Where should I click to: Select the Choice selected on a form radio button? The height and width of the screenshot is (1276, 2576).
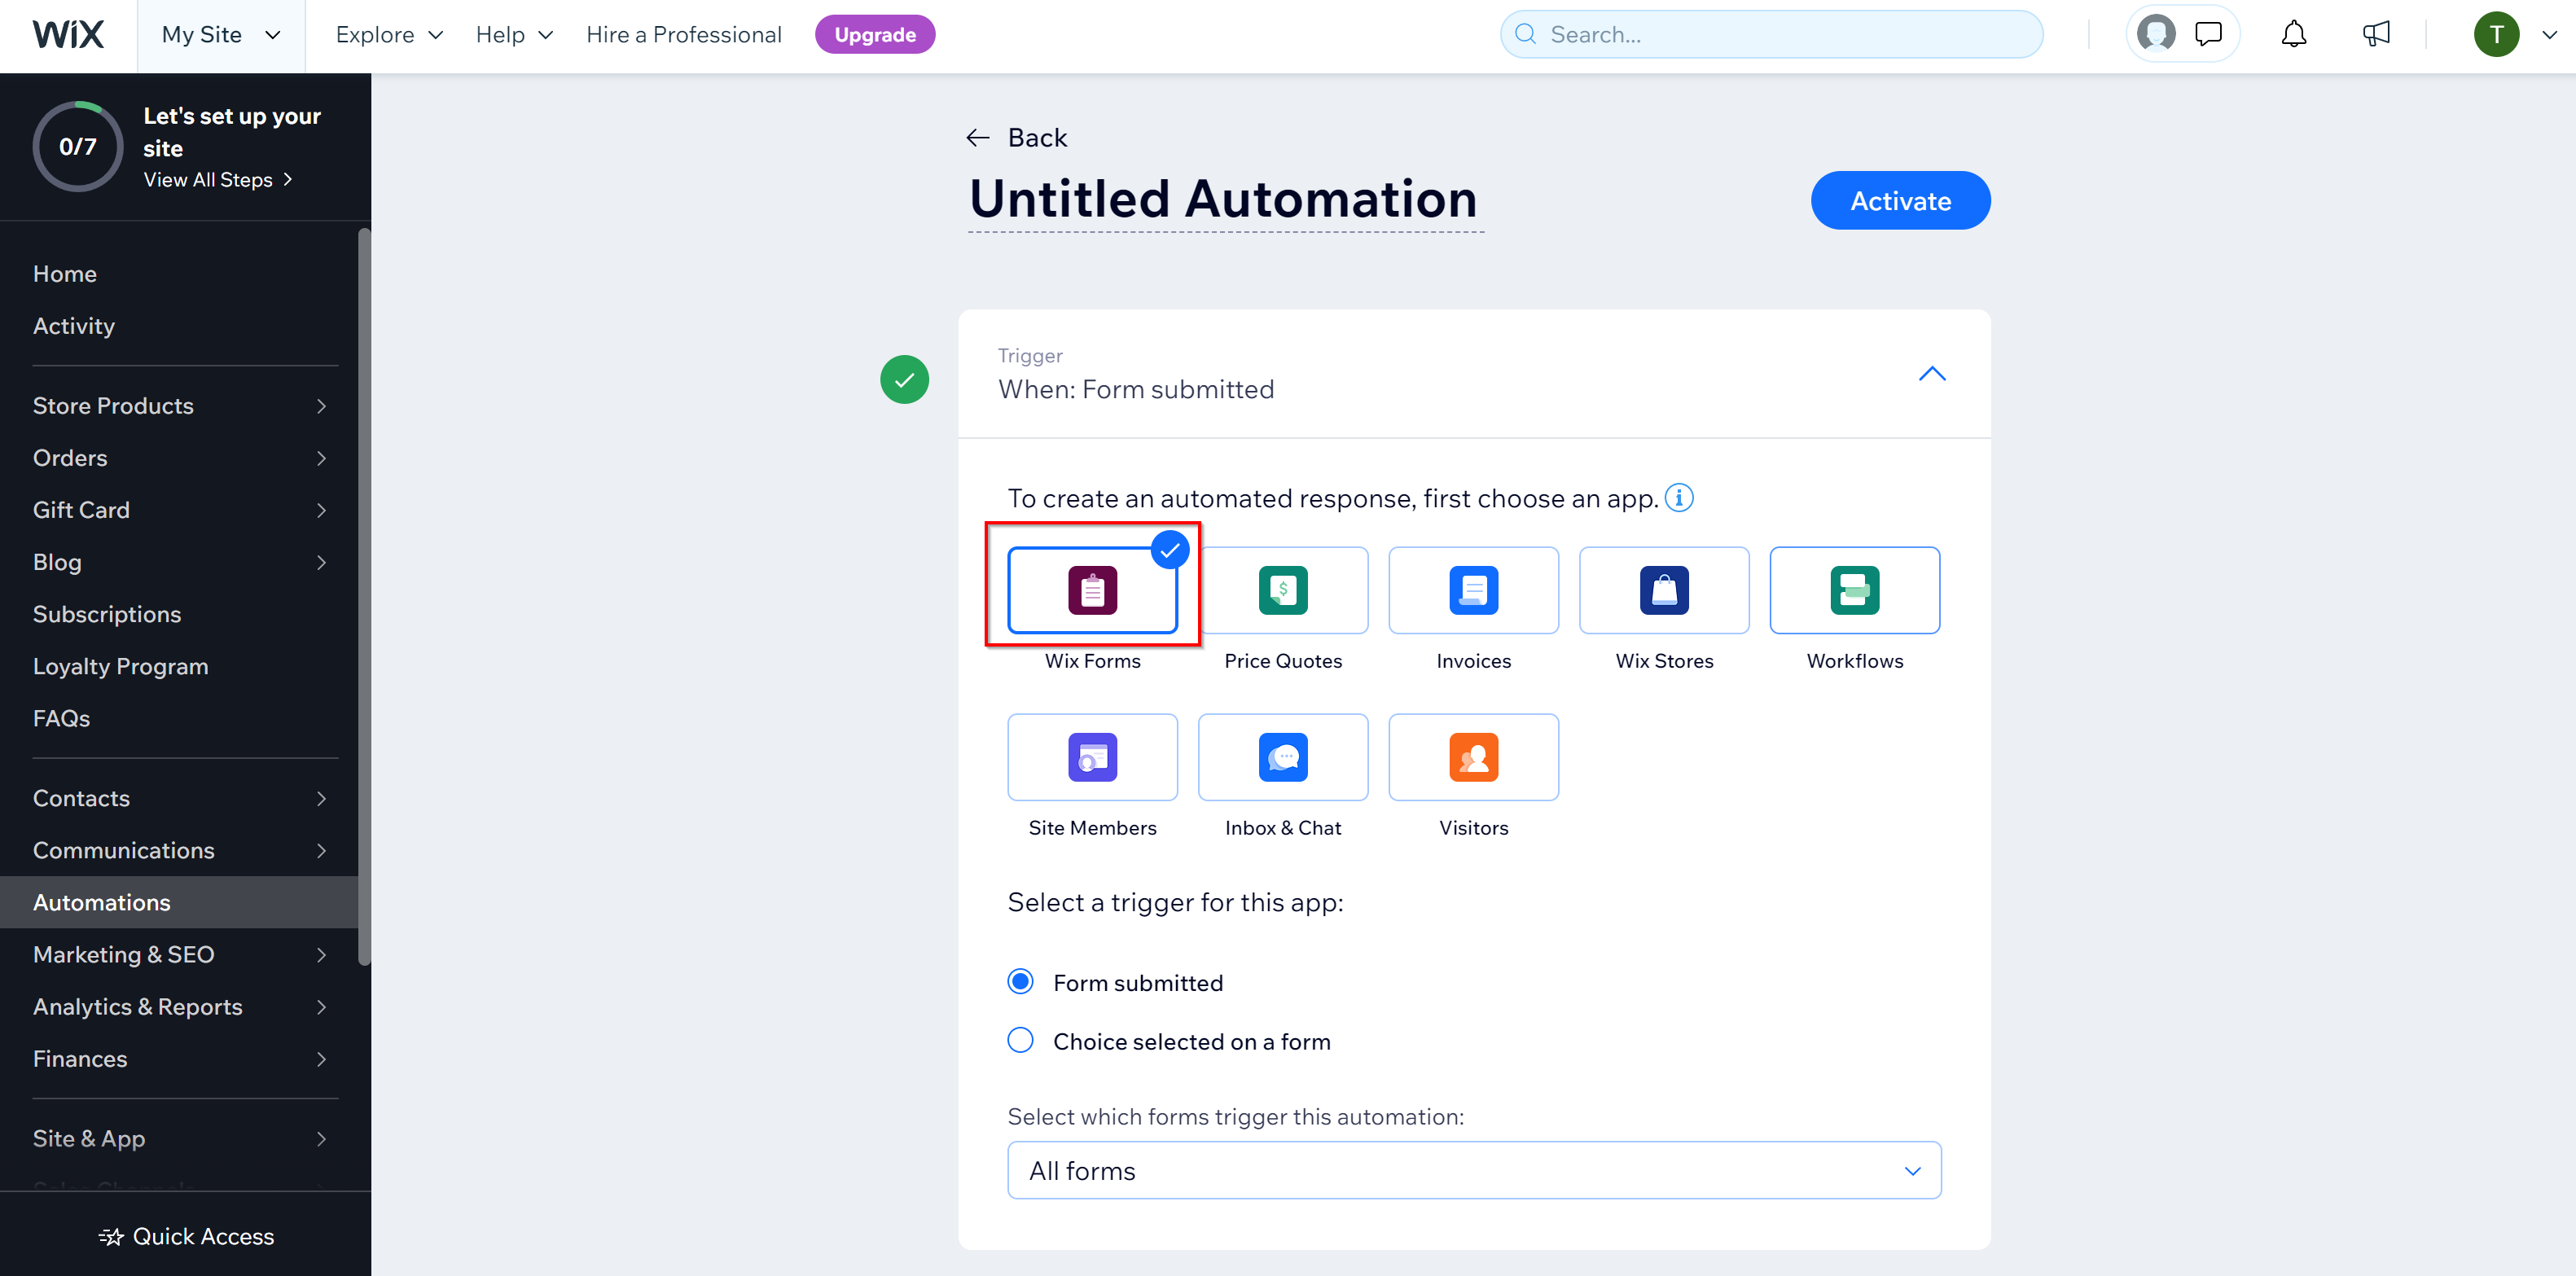1022,1038
